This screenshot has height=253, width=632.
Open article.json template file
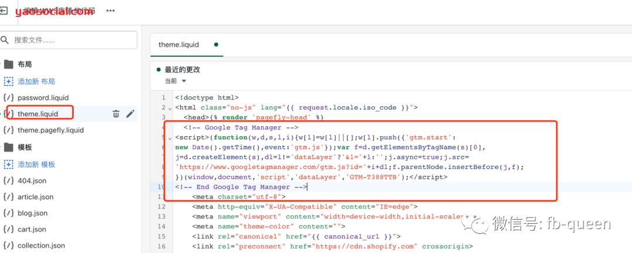point(36,197)
